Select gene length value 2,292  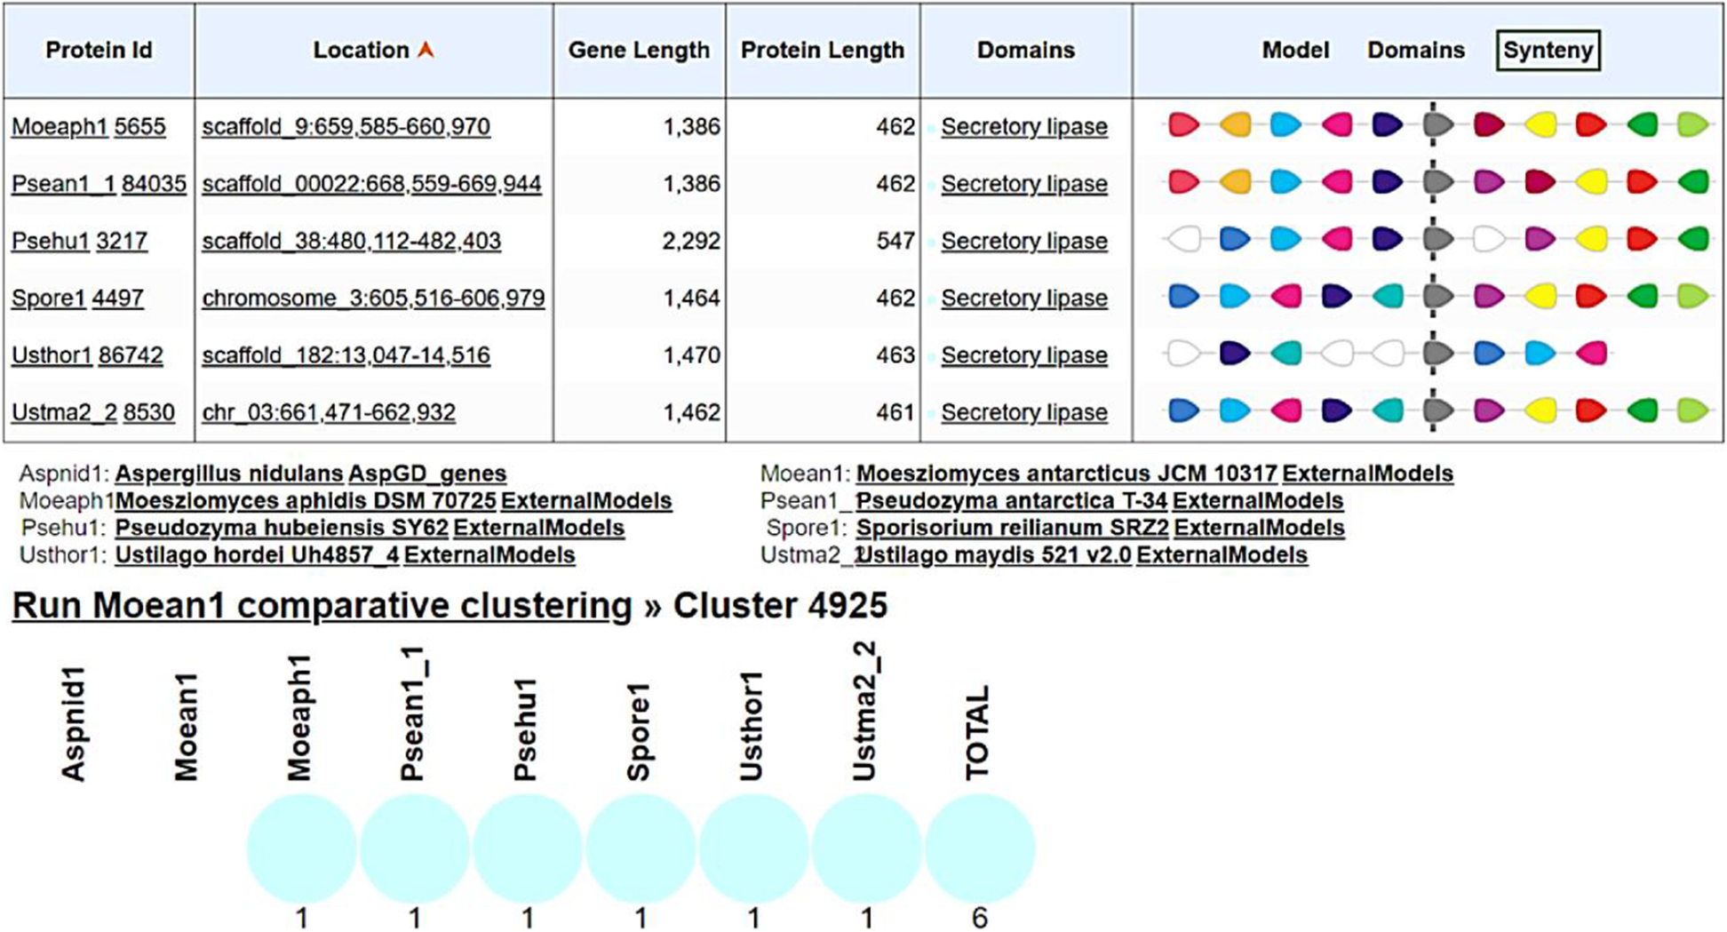pos(691,241)
